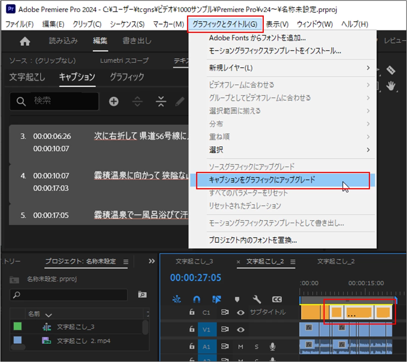Close the 文字起こし_2 timeline tab
Viewport: 407px width, 362px height.
coord(238,262)
